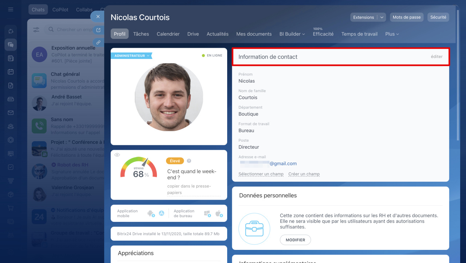Open the Mail icon in left sidebar
Screen dimensions: 466x263
point(11,113)
